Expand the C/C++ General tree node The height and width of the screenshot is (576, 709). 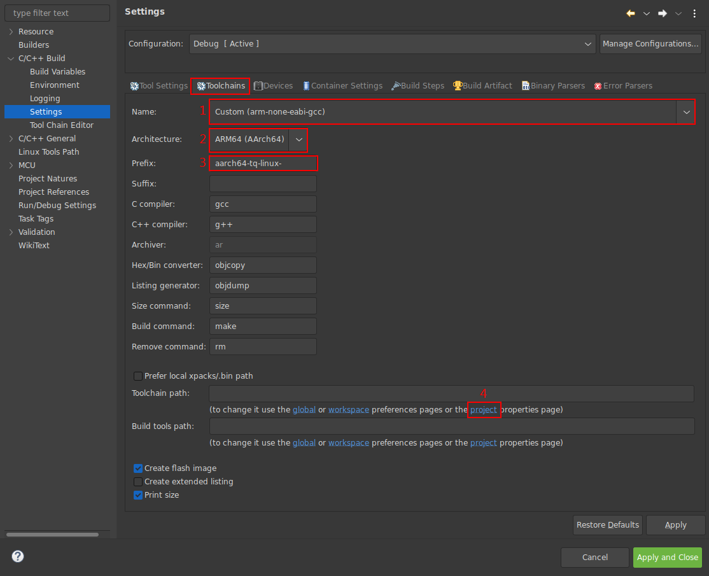point(11,139)
